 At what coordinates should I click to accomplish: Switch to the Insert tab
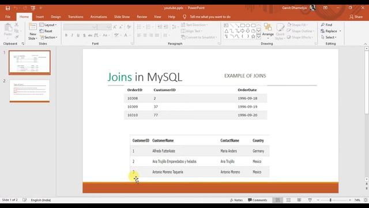tap(40, 17)
